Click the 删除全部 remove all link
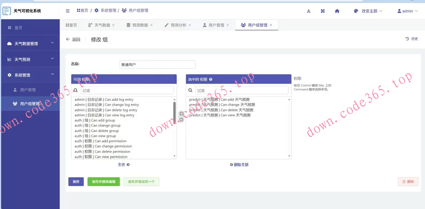The image size is (425, 209). (239, 164)
